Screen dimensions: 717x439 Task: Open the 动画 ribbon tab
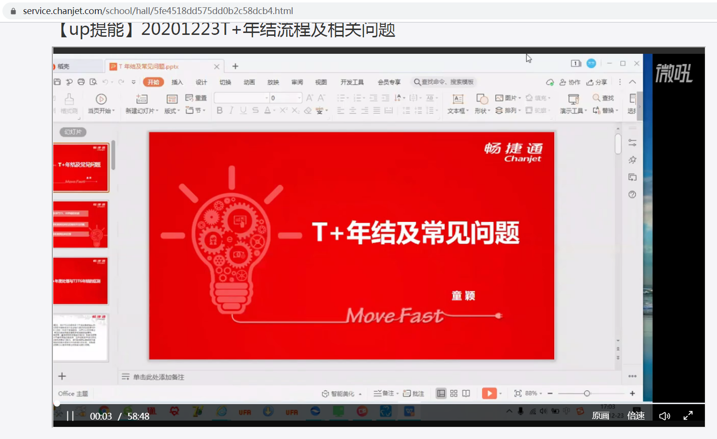click(249, 82)
